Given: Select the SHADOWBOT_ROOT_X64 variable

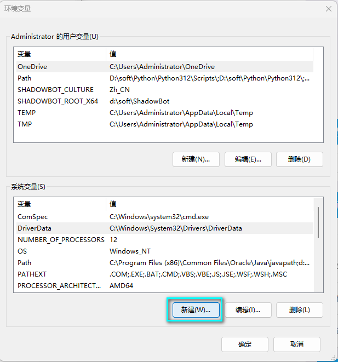Looking at the screenshot, I should (x=164, y=101).
